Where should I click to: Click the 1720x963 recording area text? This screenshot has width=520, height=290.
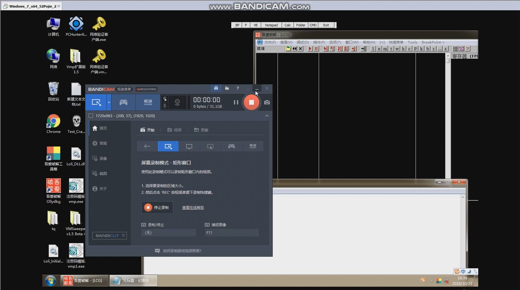coord(125,116)
